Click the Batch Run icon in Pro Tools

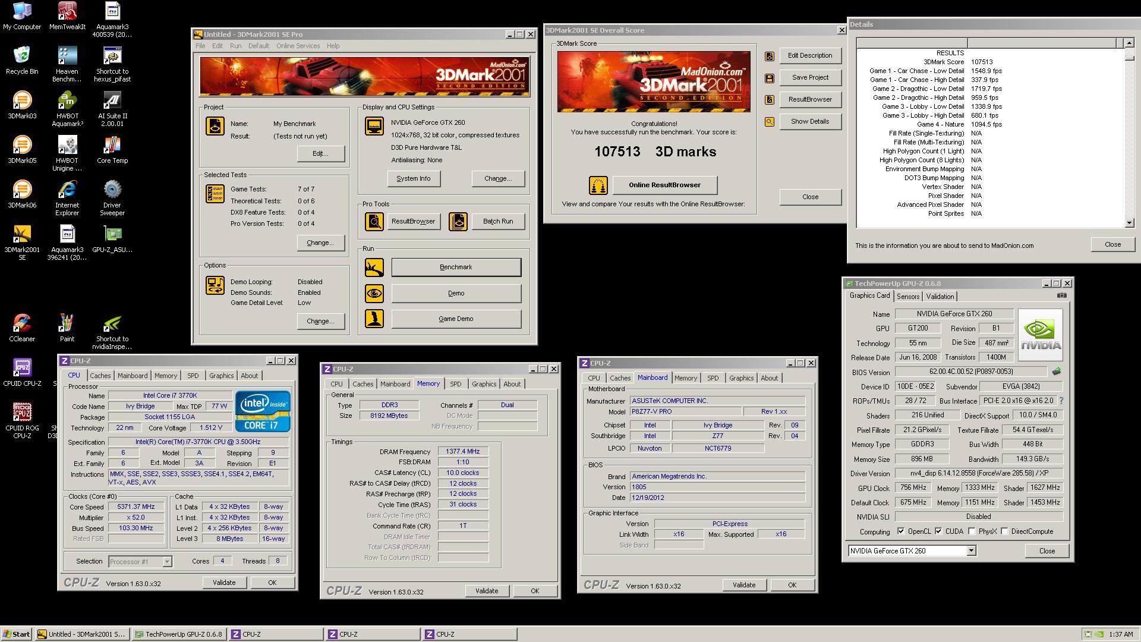pyautogui.click(x=458, y=222)
